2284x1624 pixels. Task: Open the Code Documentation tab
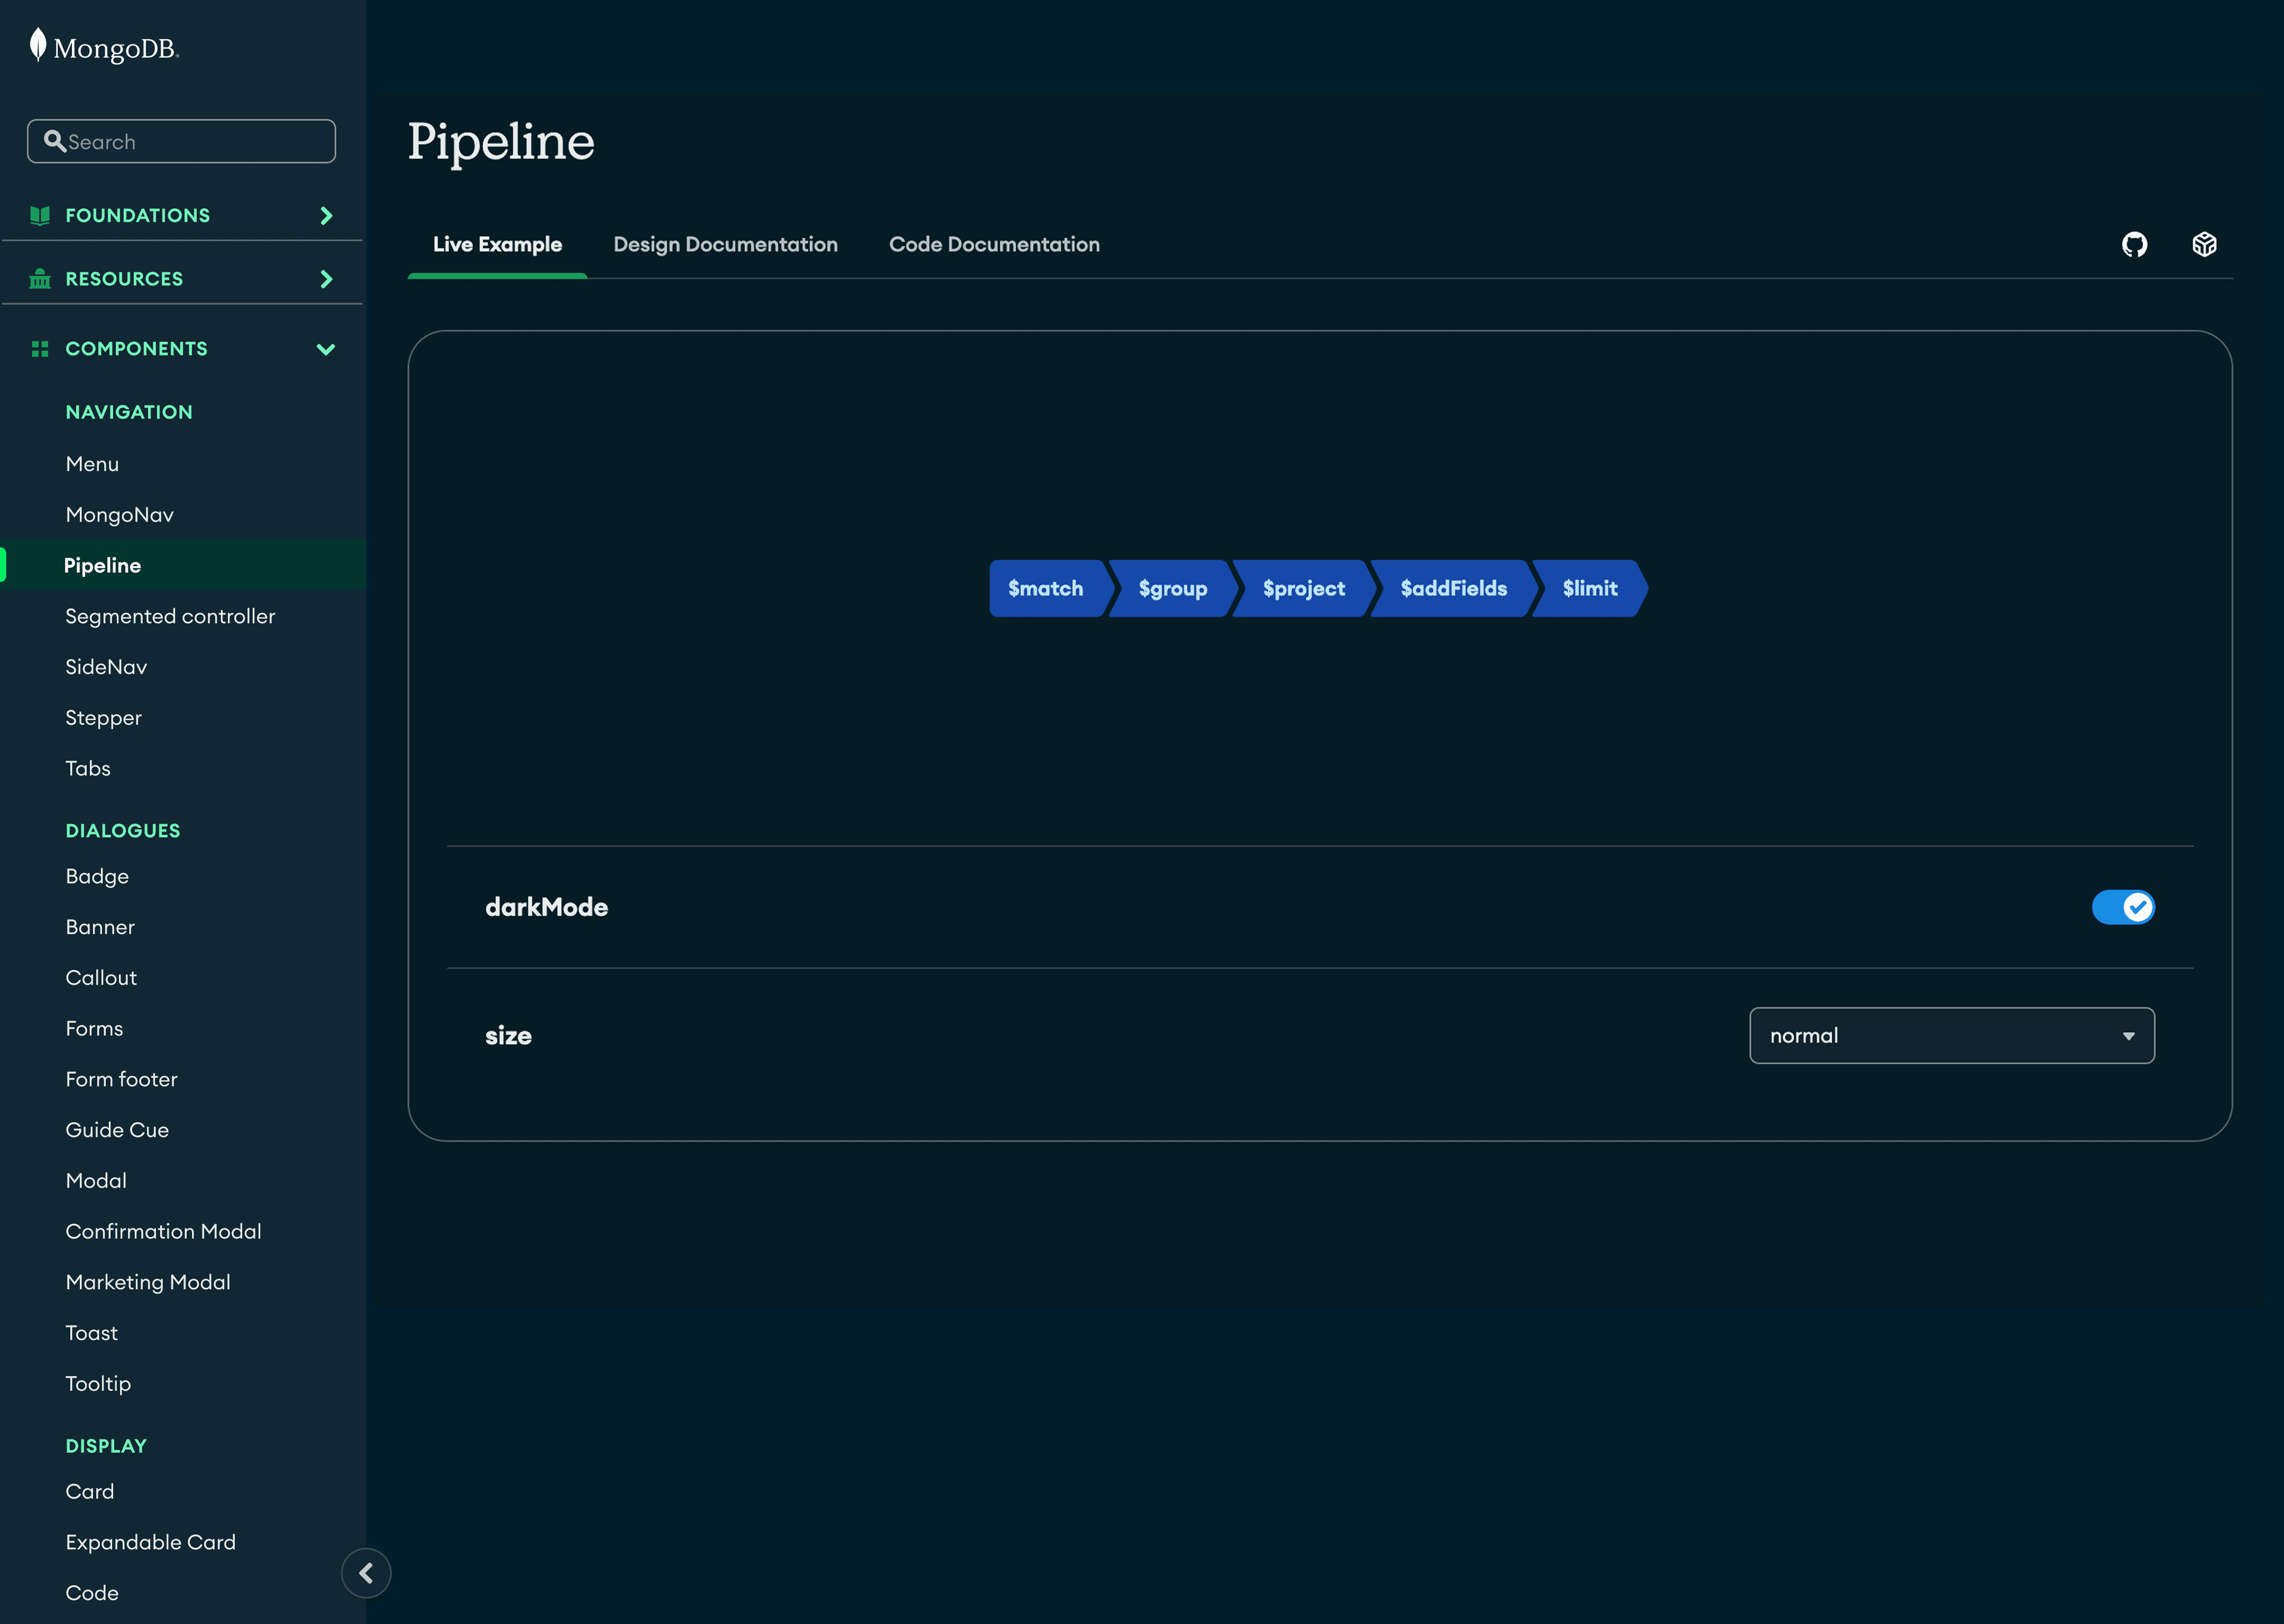(993, 243)
